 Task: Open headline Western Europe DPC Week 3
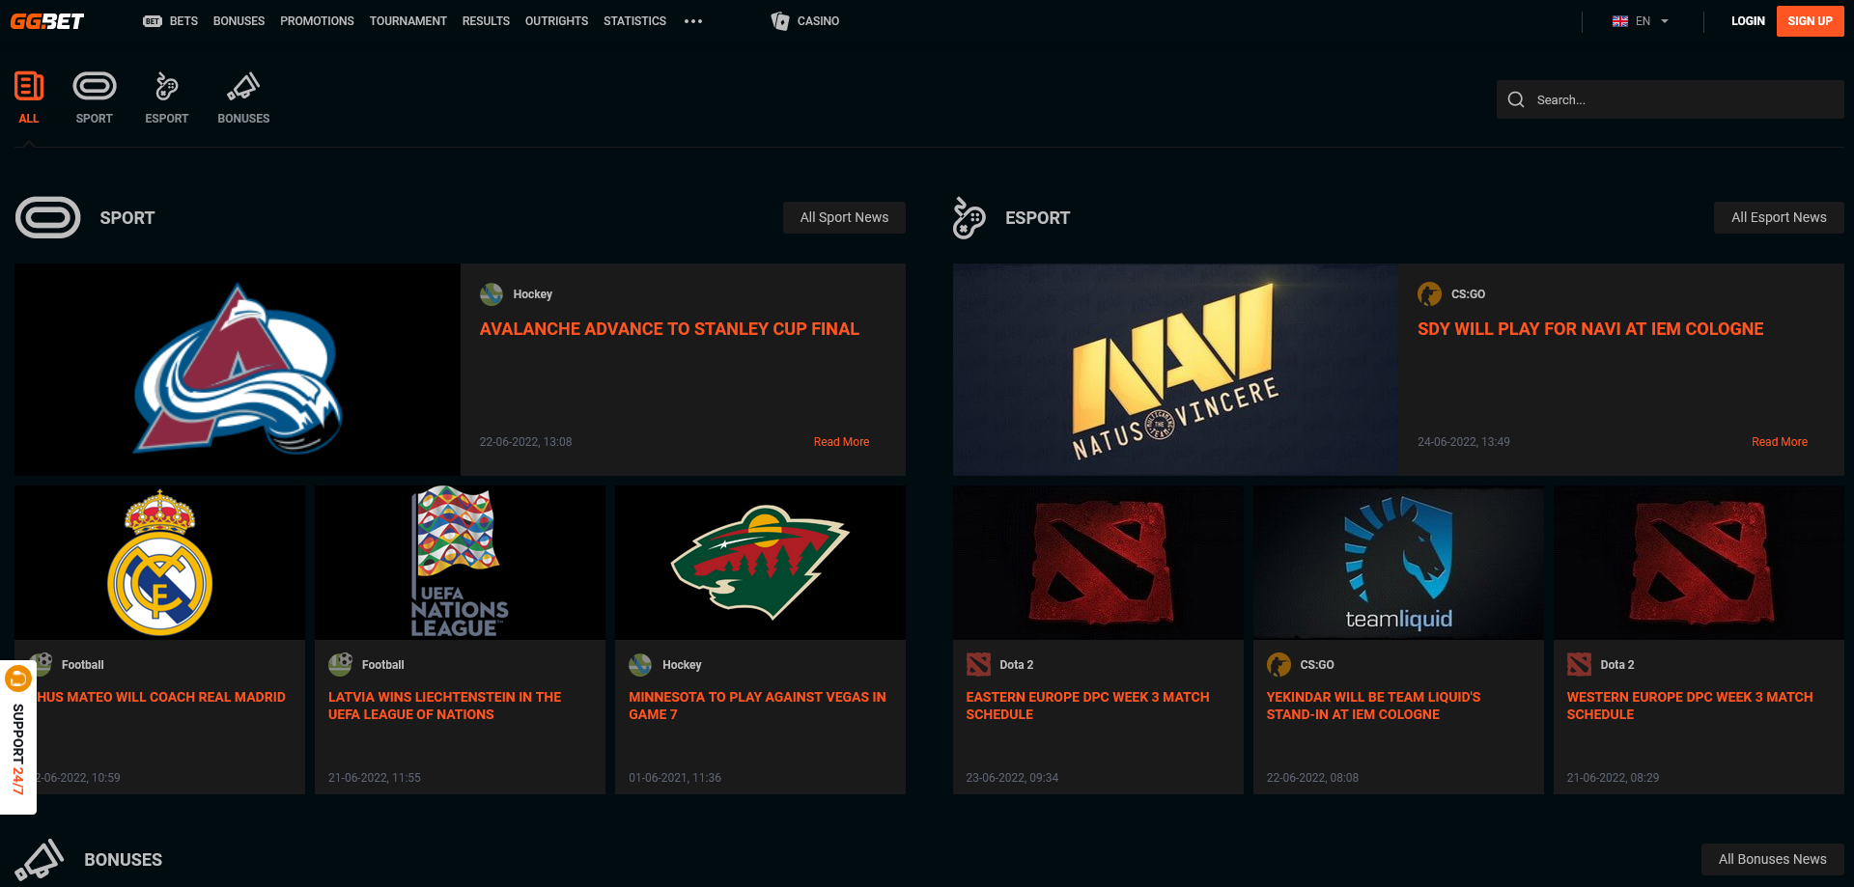1690,706
